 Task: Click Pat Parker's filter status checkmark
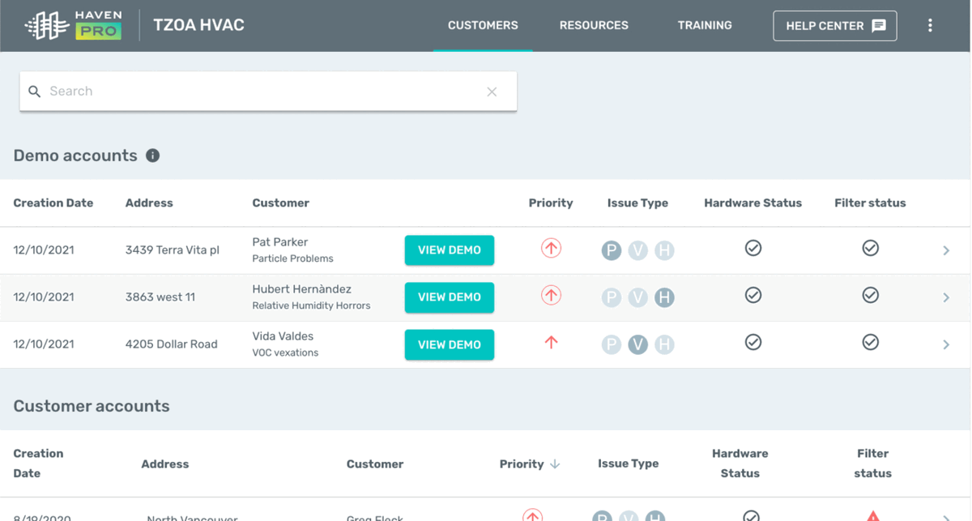pyautogui.click(x=871, y=248)
